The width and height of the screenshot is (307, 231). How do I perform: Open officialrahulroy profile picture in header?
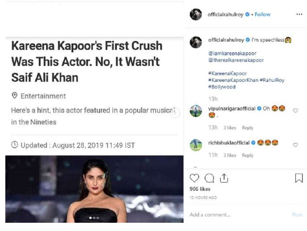[196, 15]
